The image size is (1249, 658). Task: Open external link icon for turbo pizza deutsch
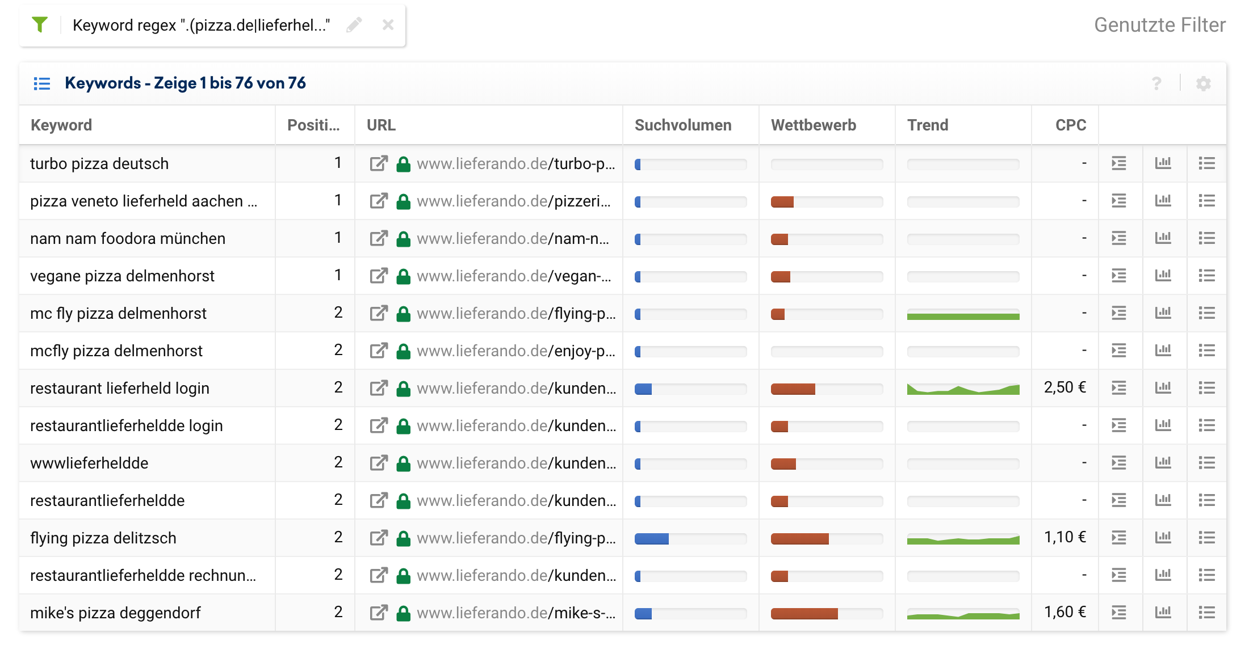pos(379,163)
